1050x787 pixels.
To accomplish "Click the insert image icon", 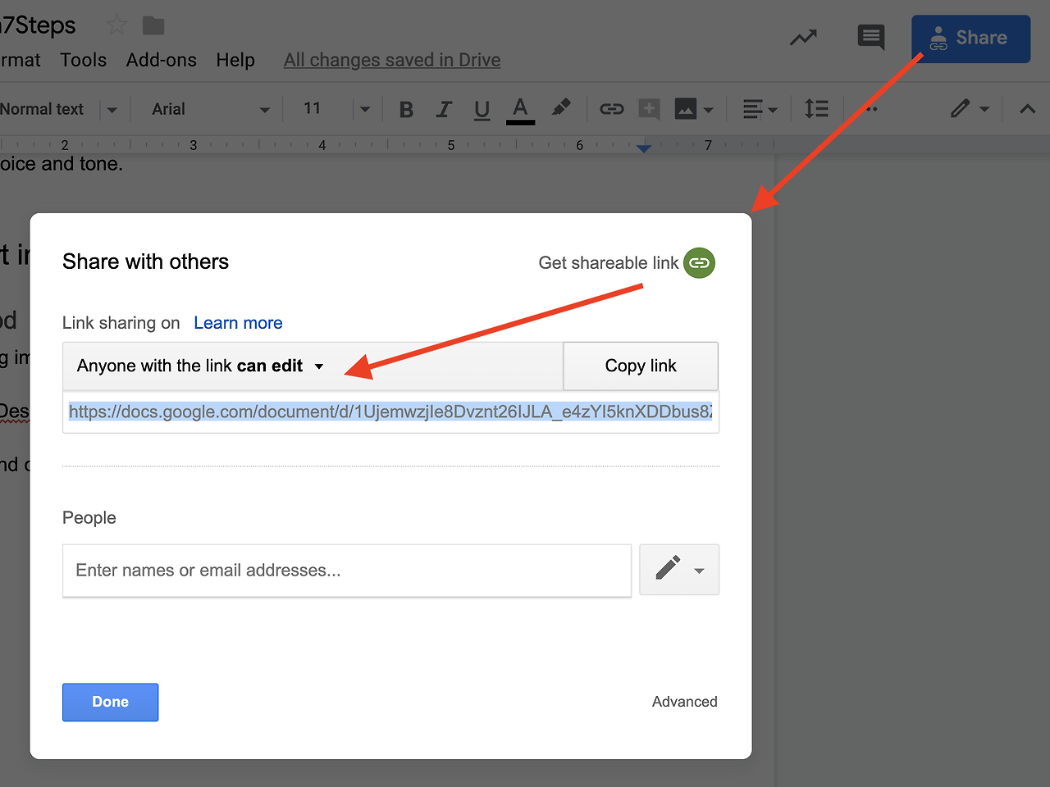I will (685, 108).
